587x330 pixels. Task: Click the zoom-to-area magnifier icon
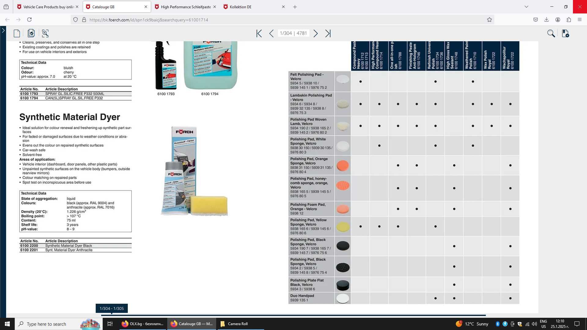tap(45, 33)
